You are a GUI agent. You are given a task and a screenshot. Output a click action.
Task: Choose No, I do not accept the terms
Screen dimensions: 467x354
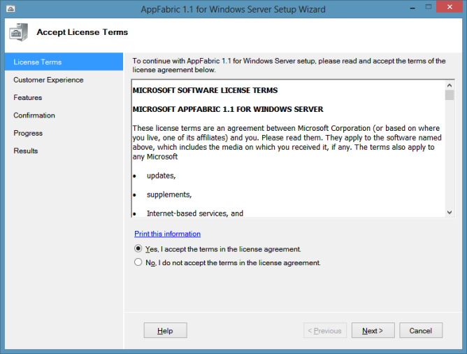click(138, 263)
